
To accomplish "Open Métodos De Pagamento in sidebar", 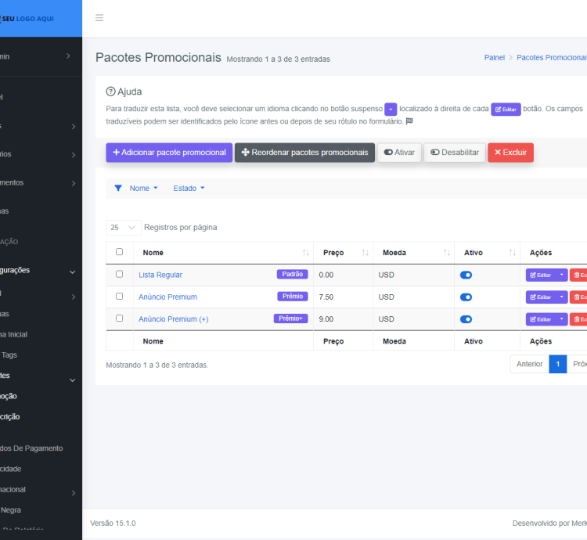I will pos(31,448).
